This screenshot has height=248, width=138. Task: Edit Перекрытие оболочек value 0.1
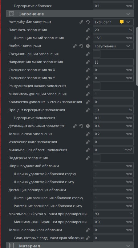[113, 6]
